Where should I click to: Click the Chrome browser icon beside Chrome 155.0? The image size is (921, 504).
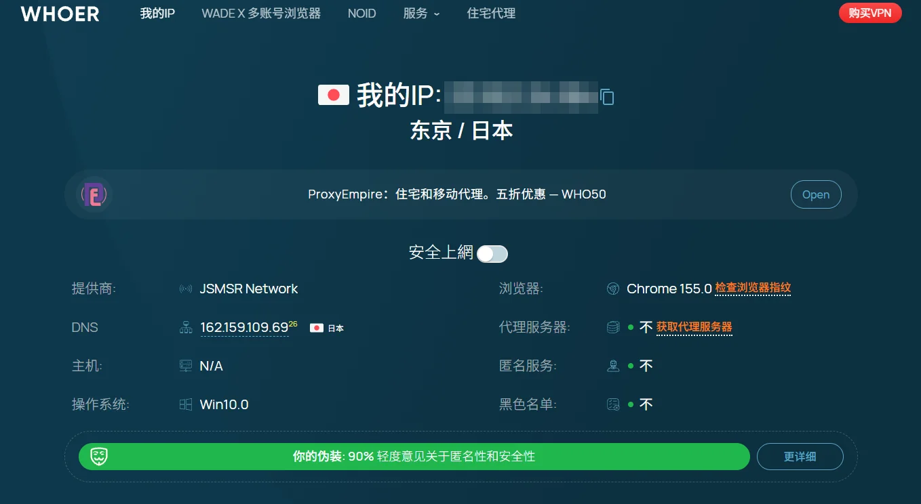pos(612,289)
